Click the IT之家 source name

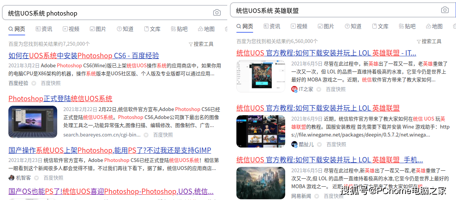point(306,89)
